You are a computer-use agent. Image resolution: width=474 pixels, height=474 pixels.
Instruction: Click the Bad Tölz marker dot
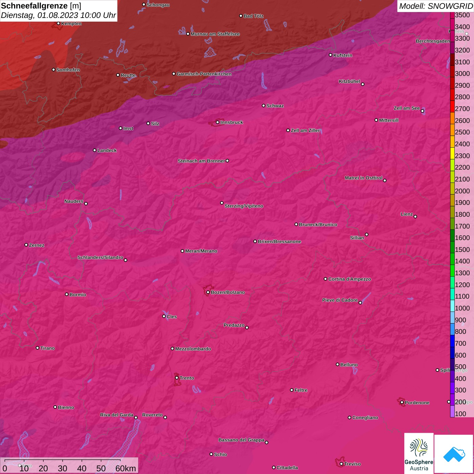click(241, 16)
